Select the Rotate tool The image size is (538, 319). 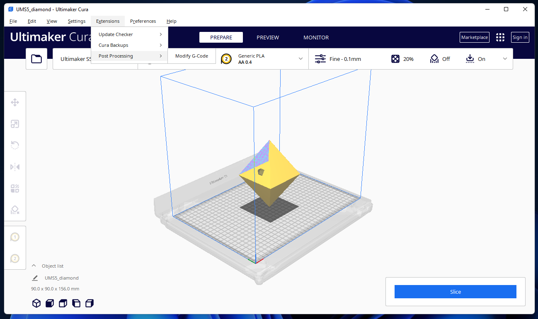(15, 145)
